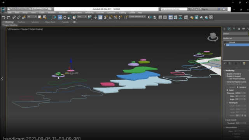The height and width of the screenshot is (140, 249).
Task: Click the search keyword or phrase field
Action: 174,9
